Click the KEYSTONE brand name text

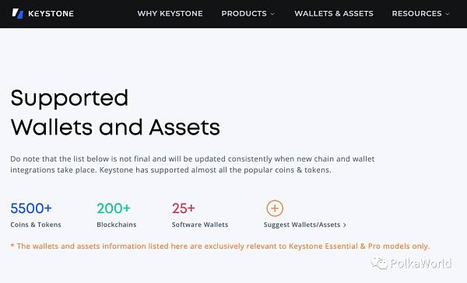[51, 14]
